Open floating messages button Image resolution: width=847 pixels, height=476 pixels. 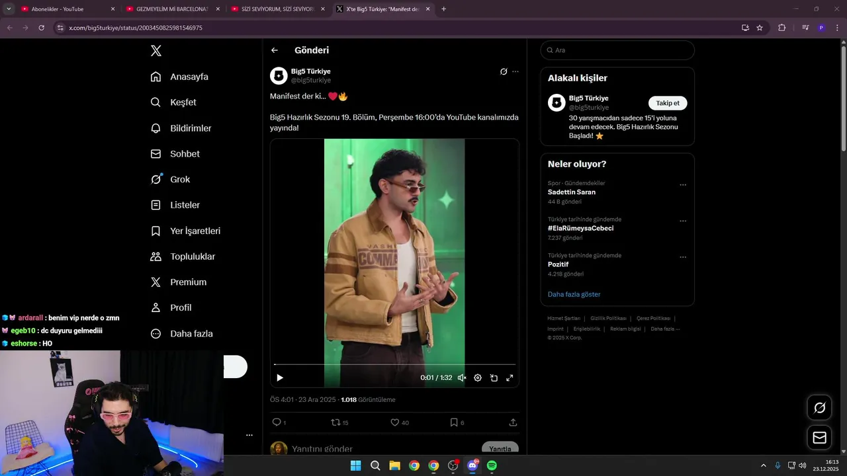819,438
